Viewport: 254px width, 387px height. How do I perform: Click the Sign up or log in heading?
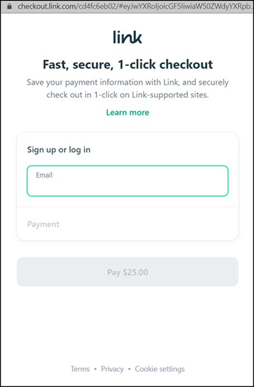point(58,150)
